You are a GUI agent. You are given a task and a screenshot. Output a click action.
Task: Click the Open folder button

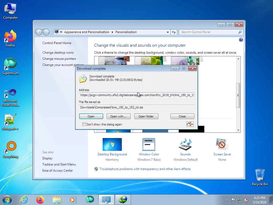[146, 116]
